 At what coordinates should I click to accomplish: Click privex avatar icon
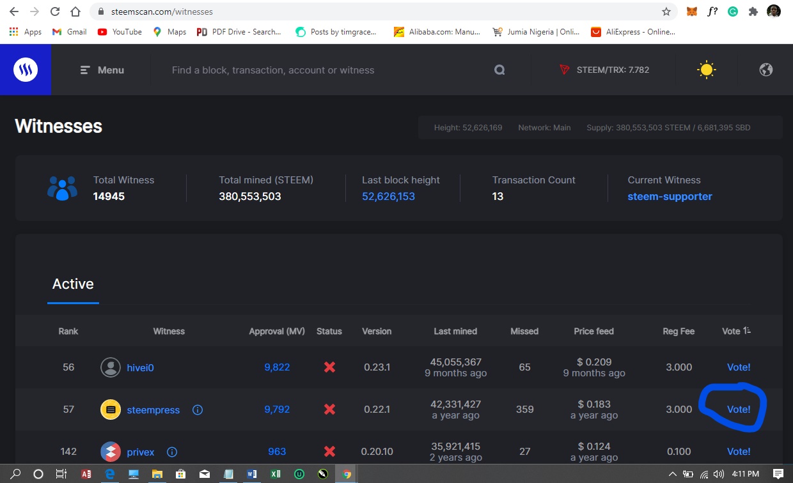click(111, 452)
